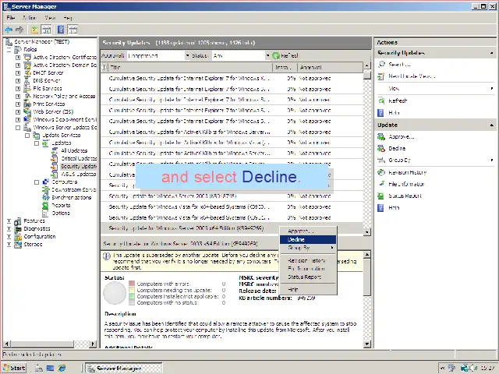Collapse the Update actions section
Viewport: 499px width, 374px height.
(x=492, y=125)
